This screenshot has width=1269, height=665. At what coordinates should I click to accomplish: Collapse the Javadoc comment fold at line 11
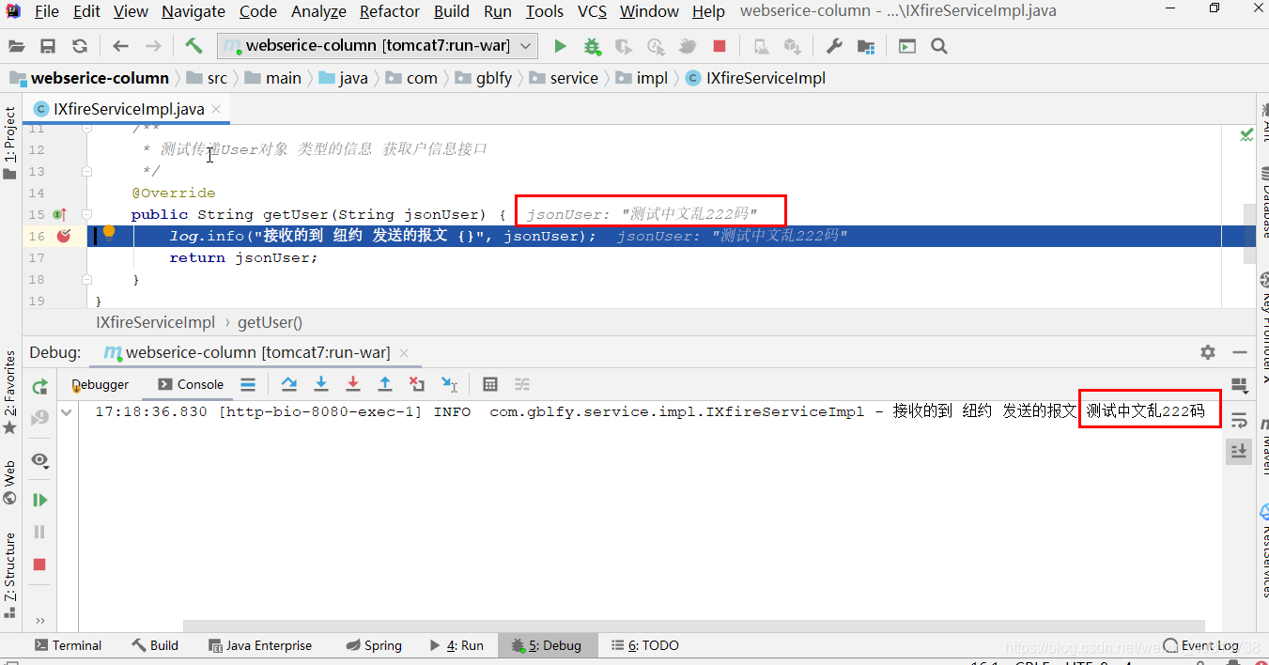pos(86,128)
